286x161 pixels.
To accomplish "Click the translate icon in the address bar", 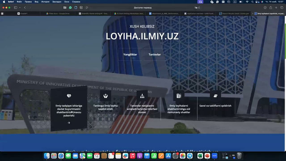I will coord(196,8).
